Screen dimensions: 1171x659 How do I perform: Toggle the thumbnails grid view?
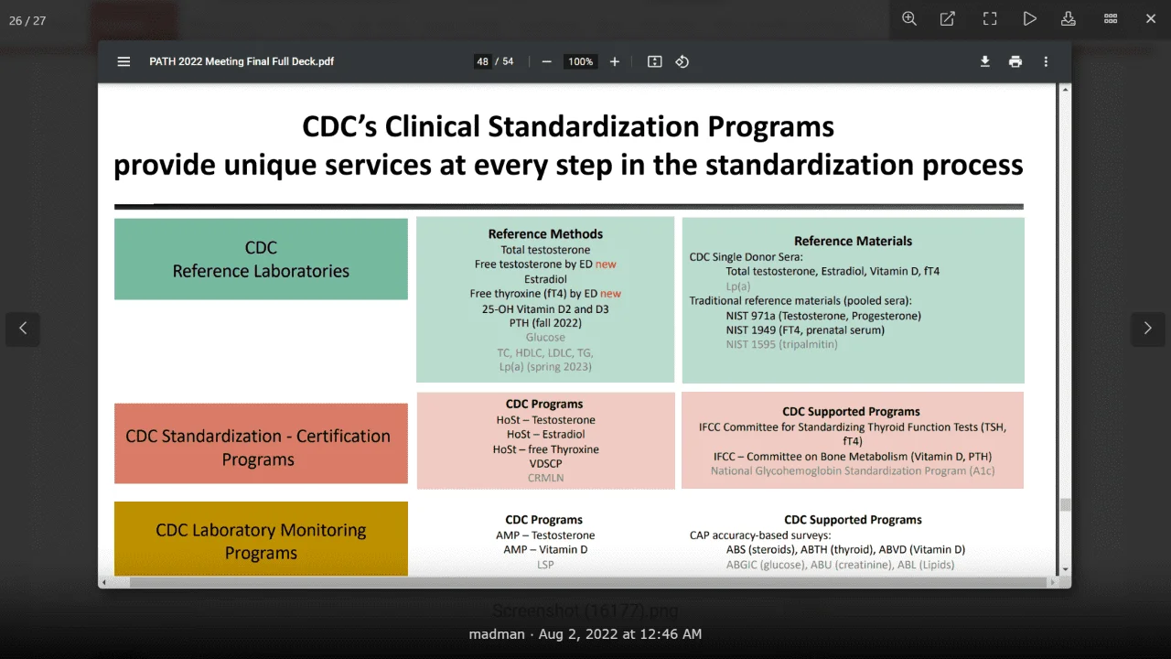(x=1111, y=19)
